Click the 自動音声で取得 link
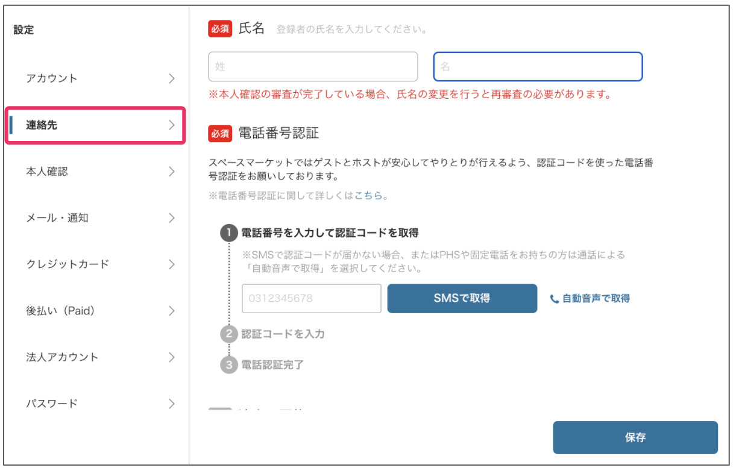Image resolution: width=739 pixels, height=471 pixels. 596,298
